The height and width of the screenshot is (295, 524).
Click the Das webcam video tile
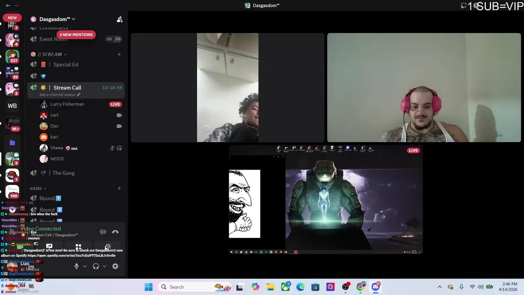coord(424,88)
